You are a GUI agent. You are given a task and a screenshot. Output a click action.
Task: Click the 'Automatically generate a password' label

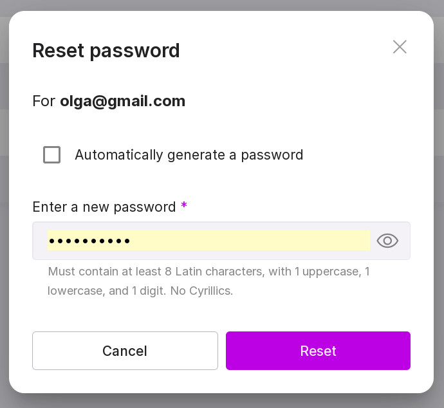189,155
